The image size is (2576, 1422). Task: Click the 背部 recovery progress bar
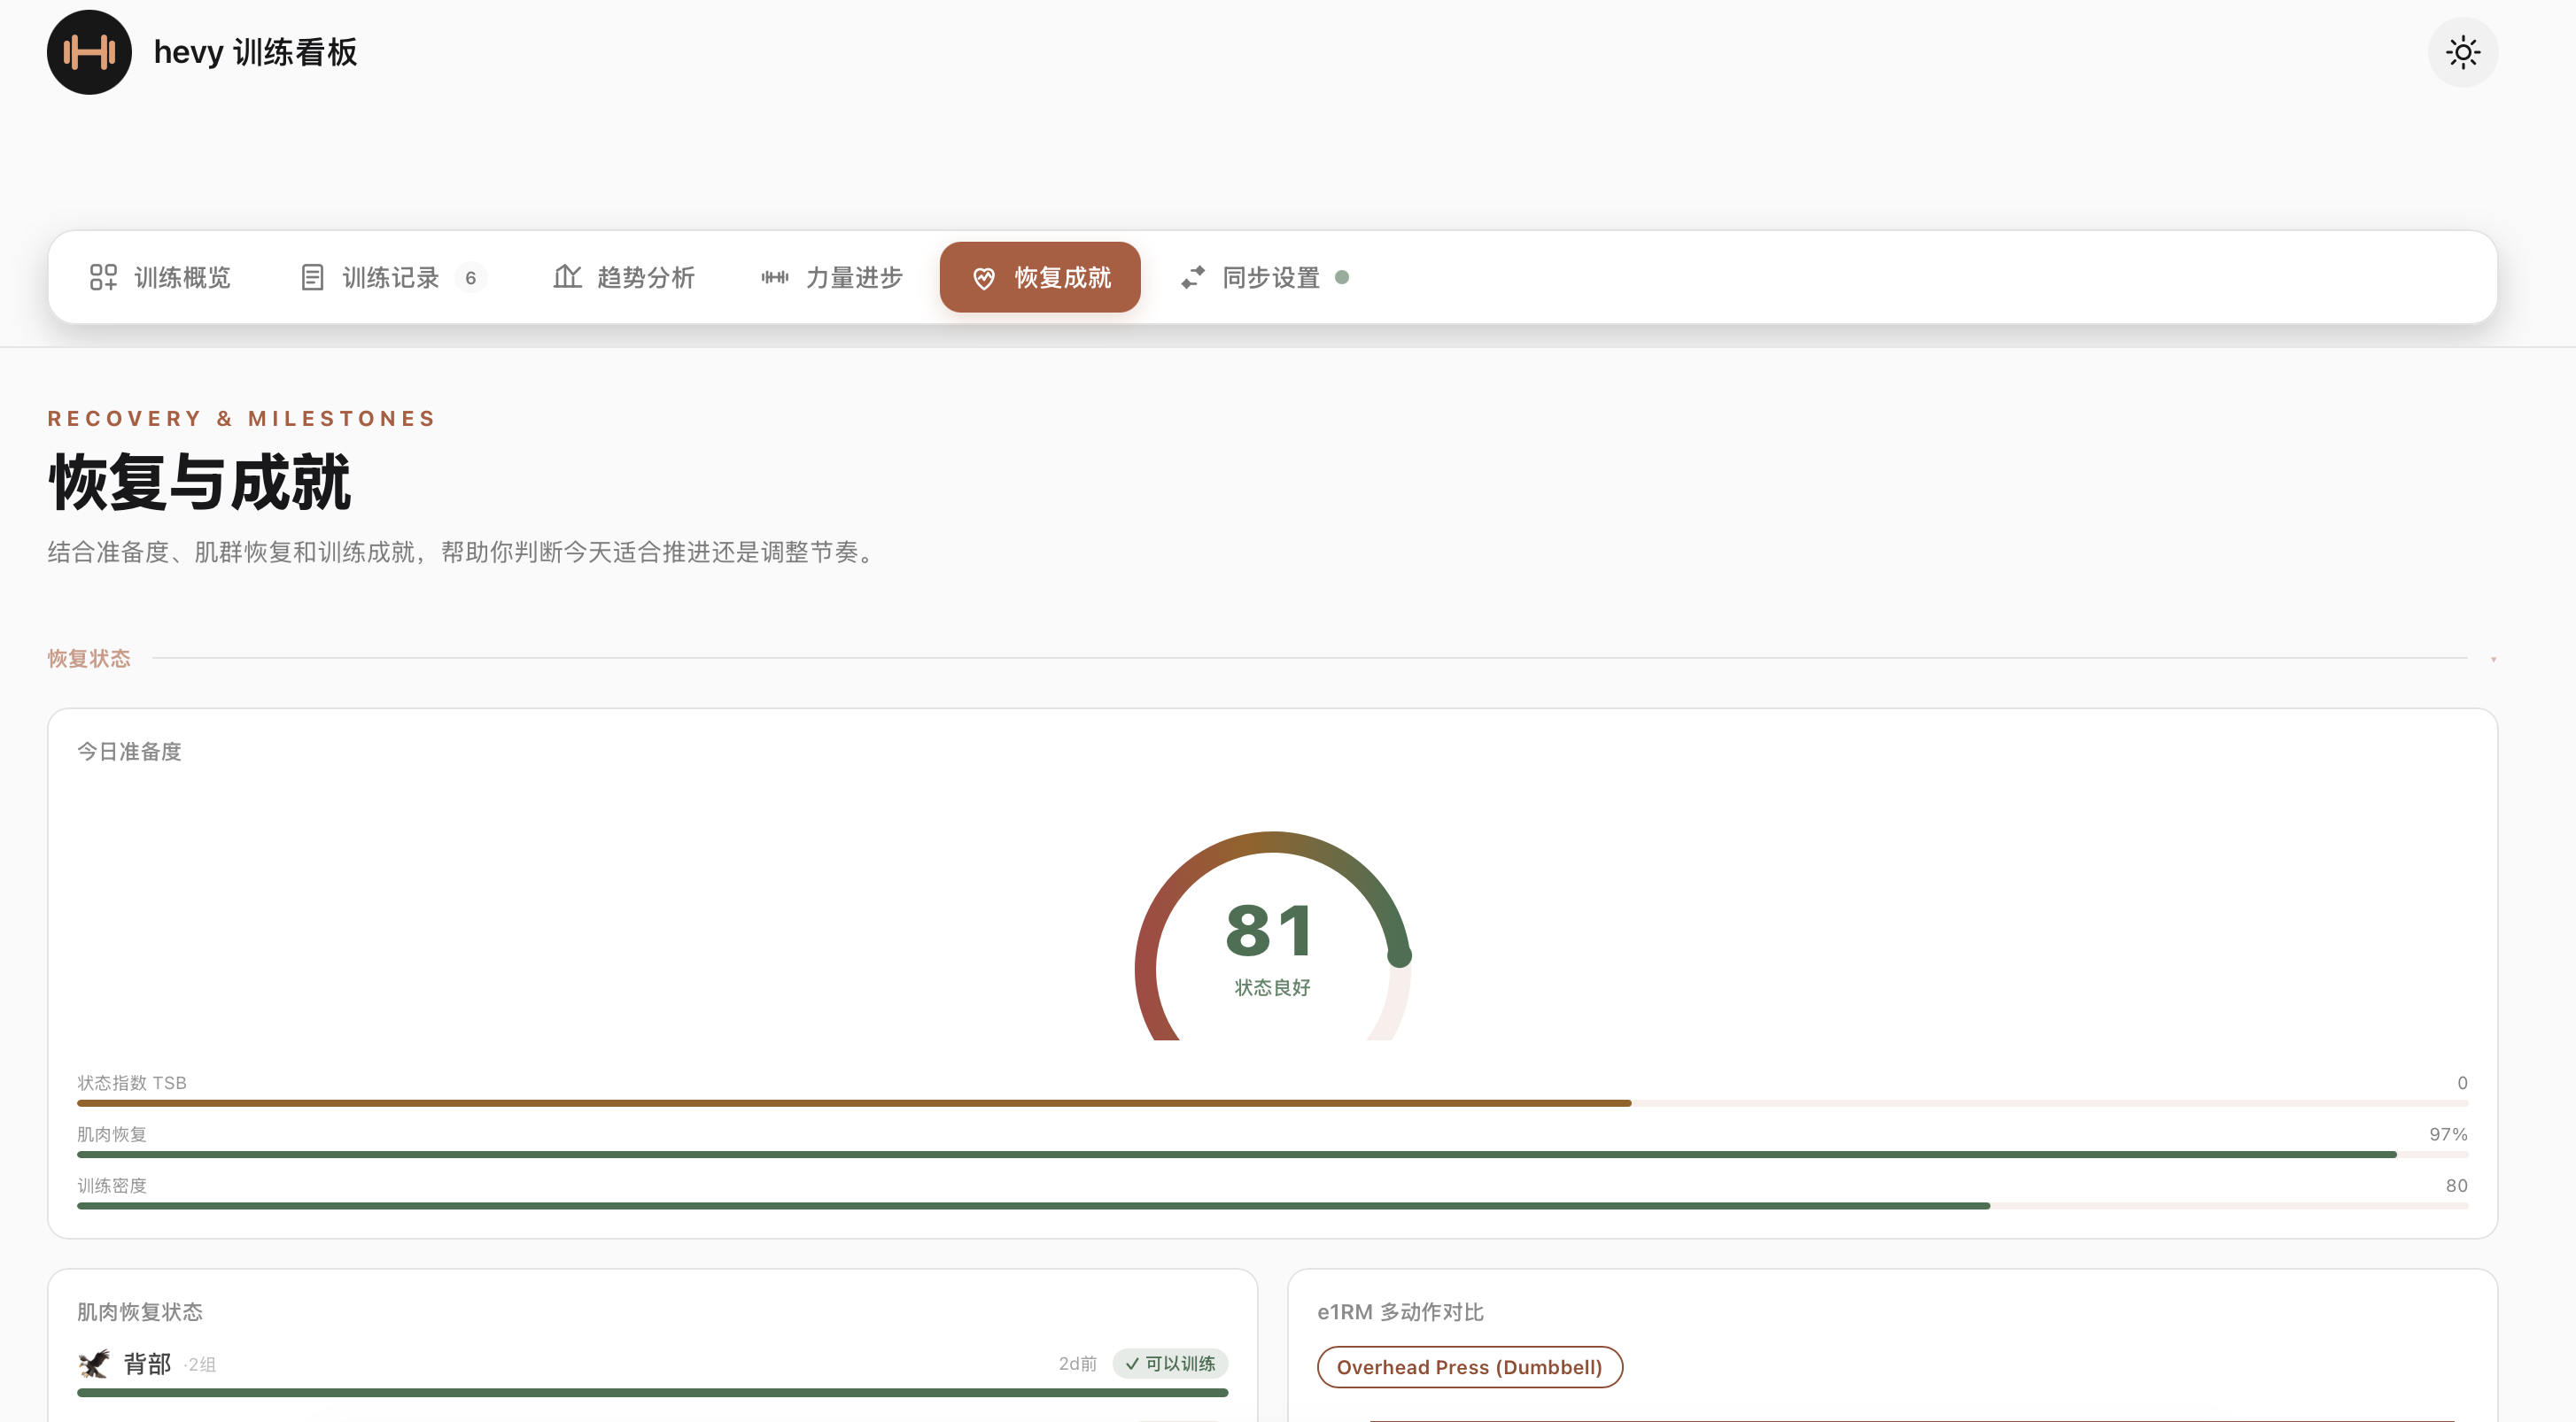(652, 1393)
